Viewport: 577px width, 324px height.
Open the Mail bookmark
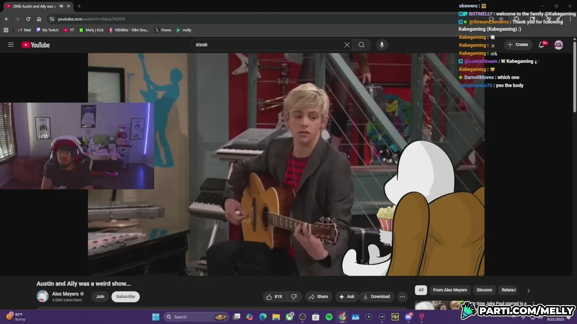pos(24,30)
